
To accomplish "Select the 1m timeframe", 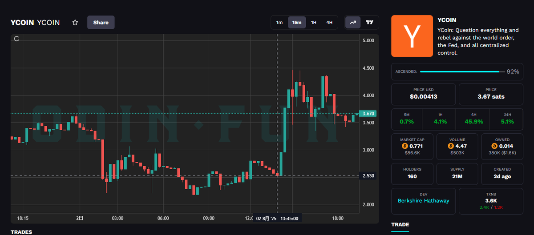I will point(279,22).
